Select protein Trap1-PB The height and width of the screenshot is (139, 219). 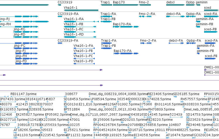click(x=108, y=46)
